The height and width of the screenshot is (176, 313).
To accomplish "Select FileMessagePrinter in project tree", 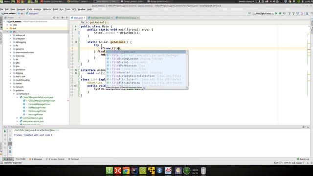I will coord(37,111).
